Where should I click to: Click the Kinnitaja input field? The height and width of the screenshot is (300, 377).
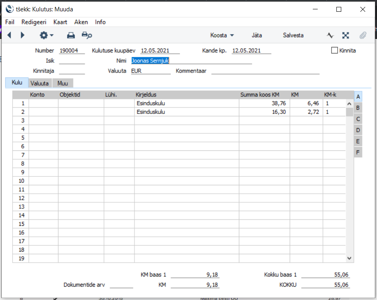point(72,71)
